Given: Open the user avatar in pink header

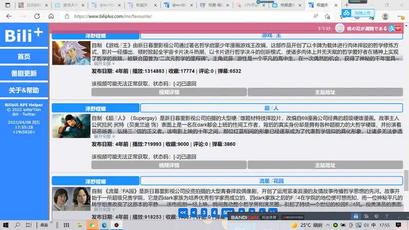Looking at the screenshot, I should tap(339, 28).
